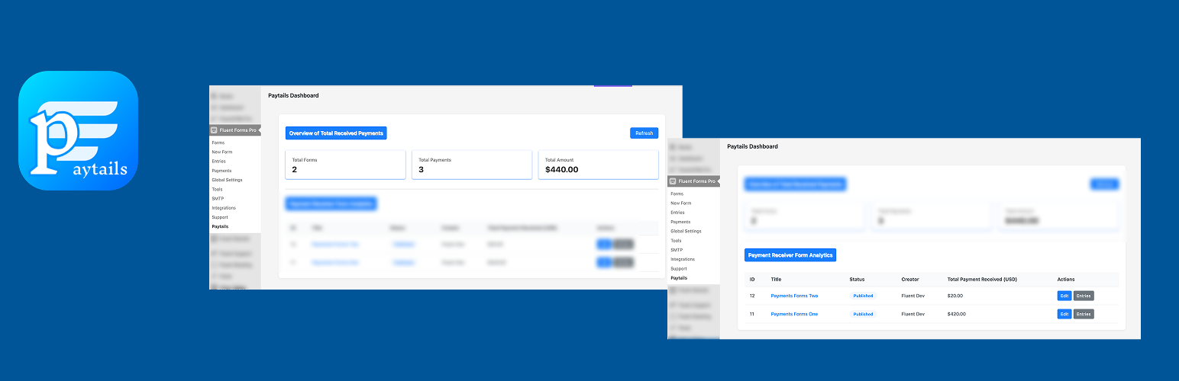Open Payments in right screenshot sidebar

680,222
